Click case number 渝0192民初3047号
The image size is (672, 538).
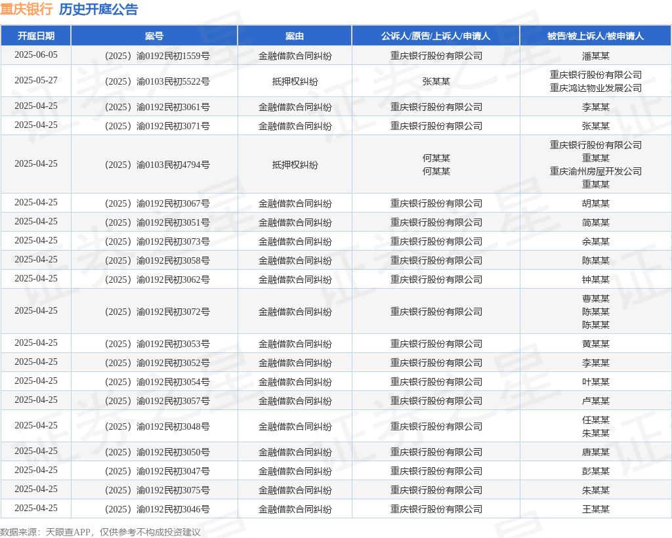click(x=173, y=471)
